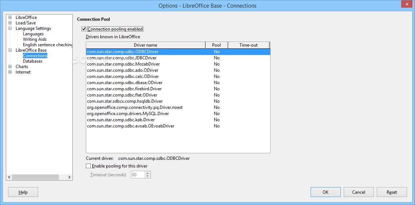The width and height of the screenshot is (415, 205).
Task: Collapse the LibreOffice Base node
Action: pos(10,50)
